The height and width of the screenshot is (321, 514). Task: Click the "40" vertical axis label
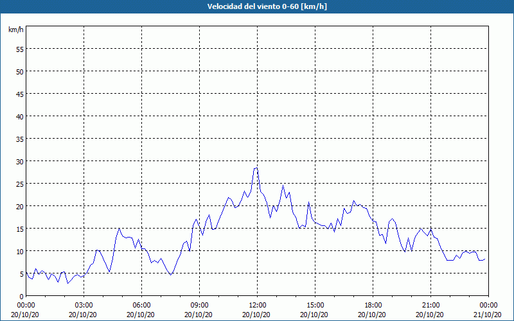coord(20,117)
